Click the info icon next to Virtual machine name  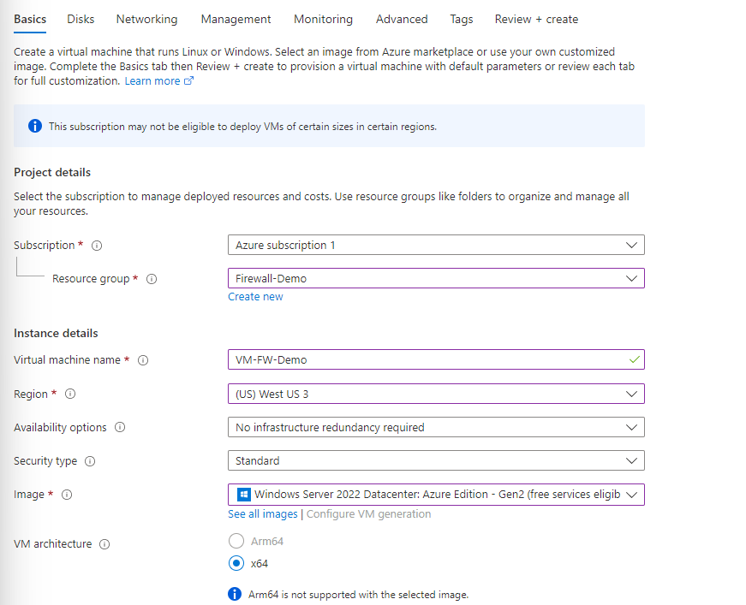point(143,360)
